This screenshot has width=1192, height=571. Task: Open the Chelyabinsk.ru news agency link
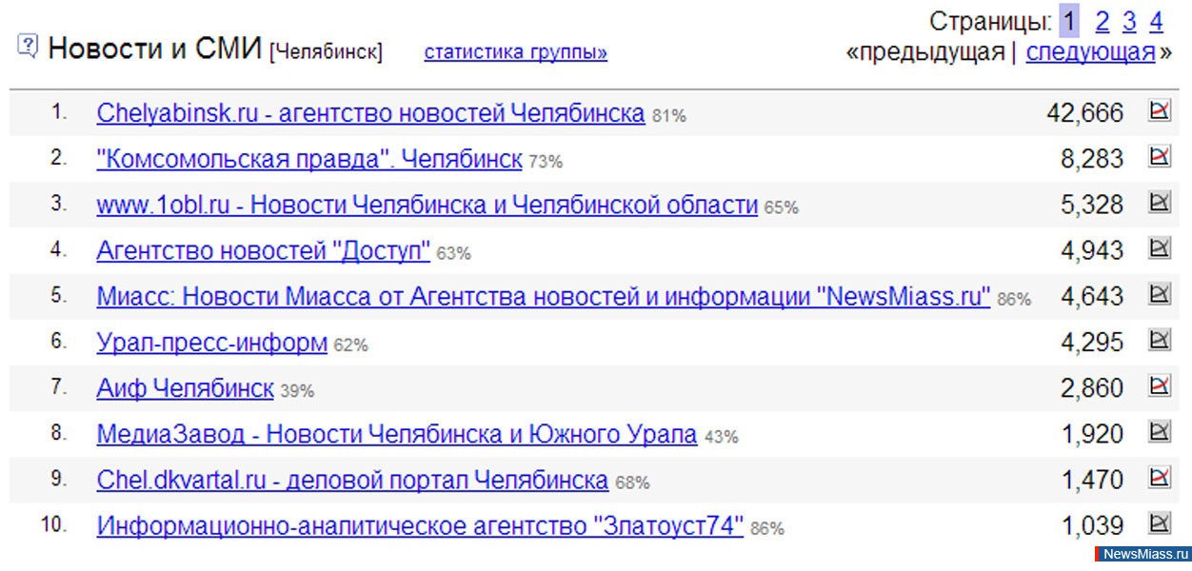click(370, 113)
